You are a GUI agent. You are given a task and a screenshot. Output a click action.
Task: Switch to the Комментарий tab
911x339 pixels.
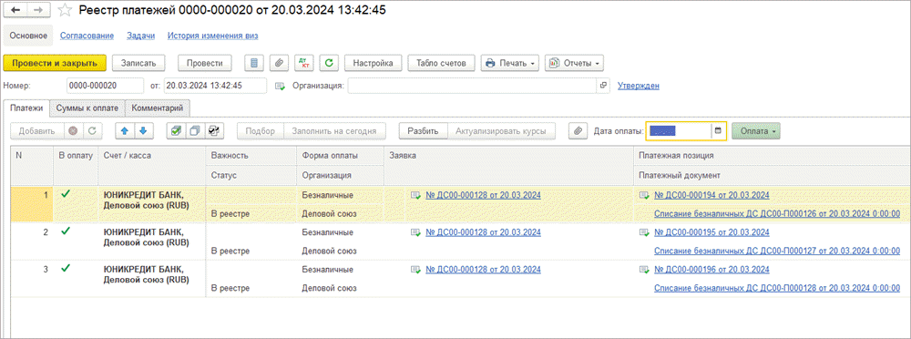click(x=158, y=108)
